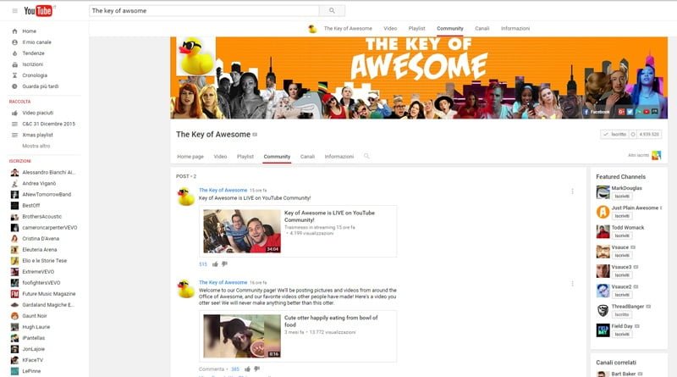677x377 pixels.
Task: Subscribe to Just Plain Awesome channel
Action: click(622, 216)
